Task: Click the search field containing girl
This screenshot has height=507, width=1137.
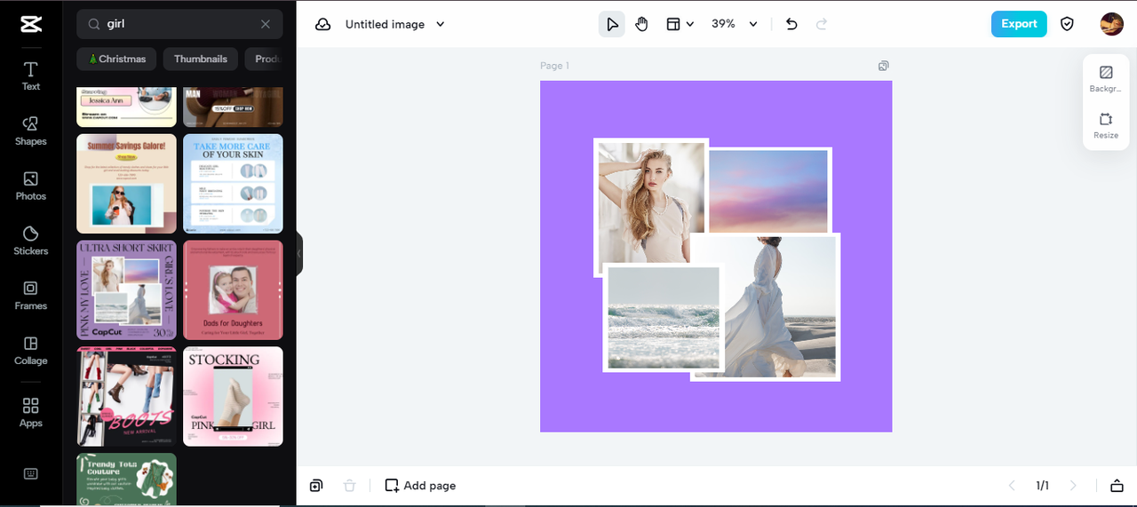Action: click(x=179, y=24)
